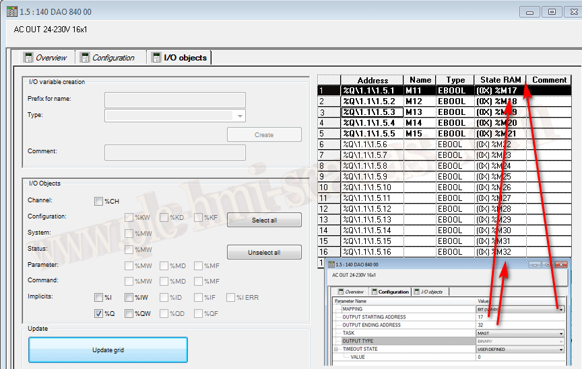Click the module icon in the title bar

pos(10,11)
